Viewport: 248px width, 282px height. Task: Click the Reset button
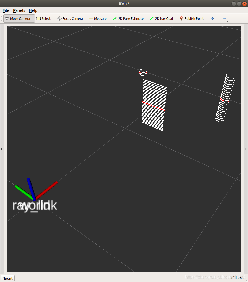pyautogui.click(x=7, y=279)
